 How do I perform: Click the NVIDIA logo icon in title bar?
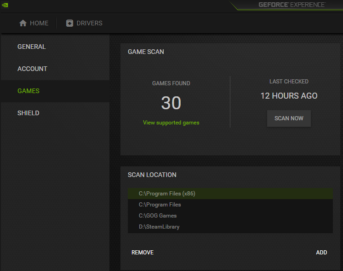5,5
